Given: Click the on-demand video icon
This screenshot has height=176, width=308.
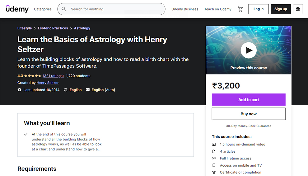Looking at the screenshot, I should (214, 144).
